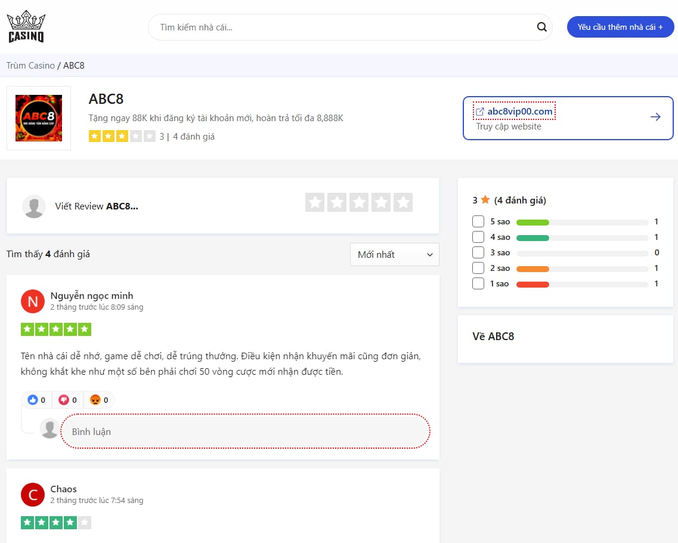Viewport: 678px width, 543px height.
Task: Click the yellow star rating under ABC8
Action: pyautogui.click(x=122, y=136)
